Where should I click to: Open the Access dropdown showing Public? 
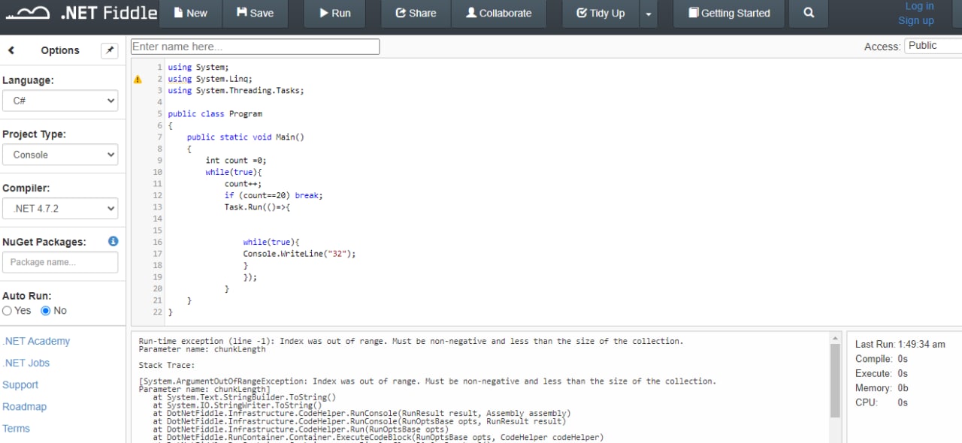tap(933, 46)
